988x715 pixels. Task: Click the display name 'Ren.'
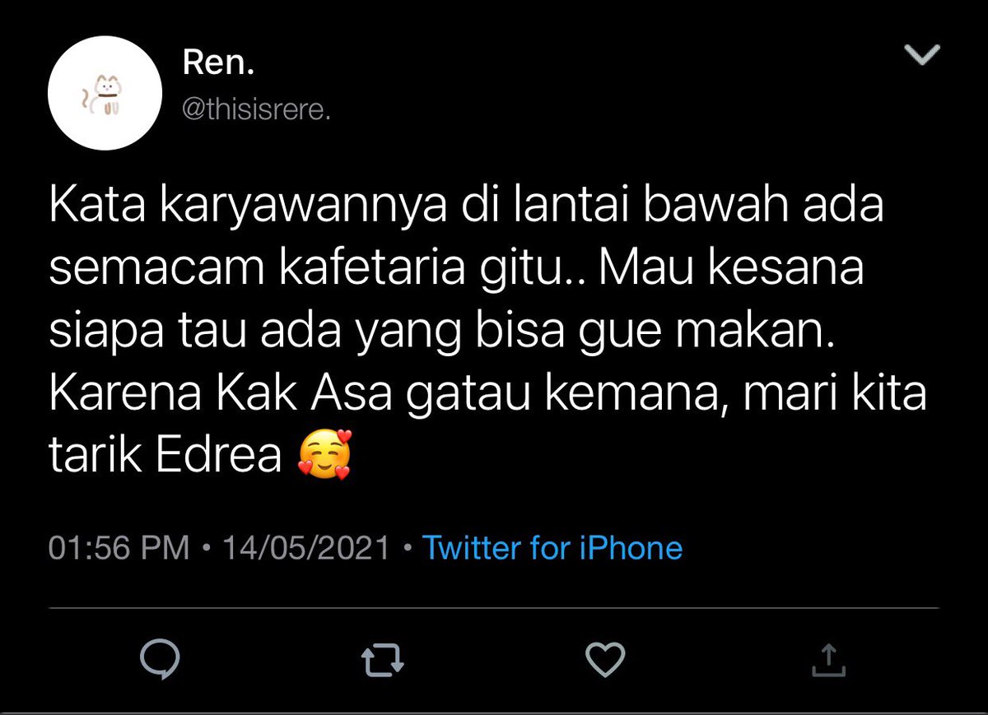[x=217, y=64]
